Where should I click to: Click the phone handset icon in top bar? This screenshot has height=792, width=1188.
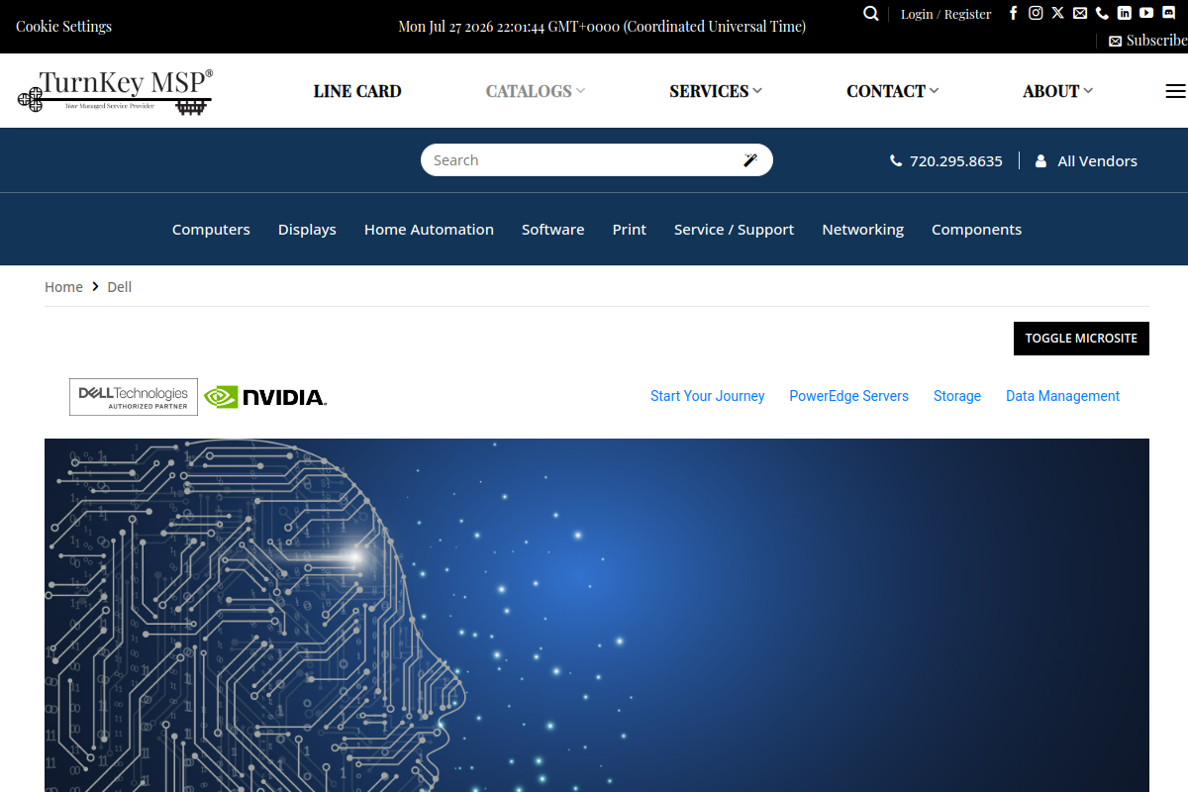1102,13
